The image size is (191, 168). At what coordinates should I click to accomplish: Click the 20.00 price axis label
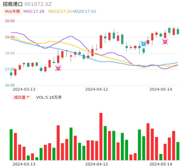[x=10, y=21]
